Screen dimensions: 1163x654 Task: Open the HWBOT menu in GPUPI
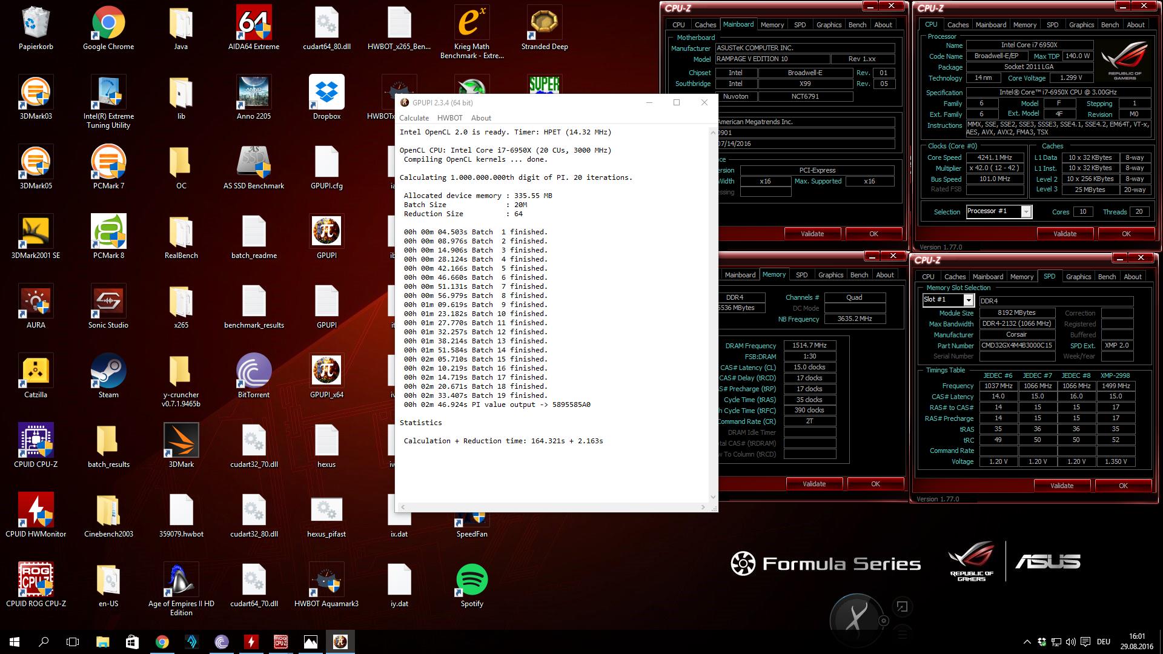(x=450, y=118)
